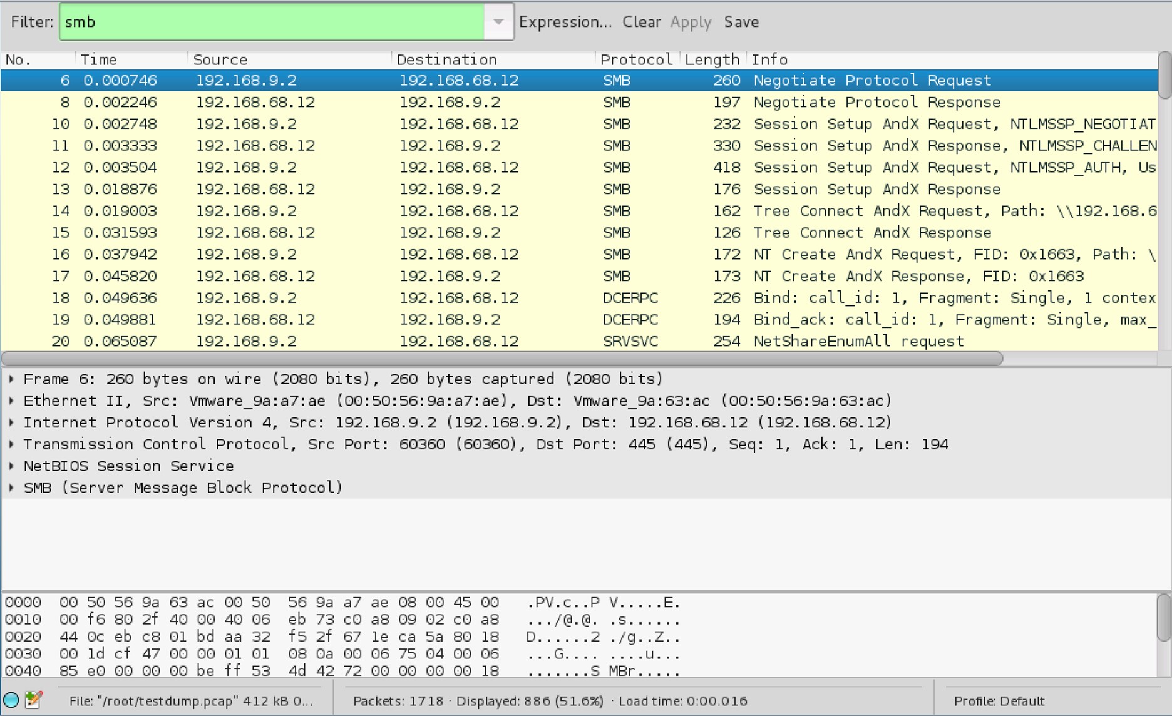Click the packet list horizontal scrollbar

point(501,359)
